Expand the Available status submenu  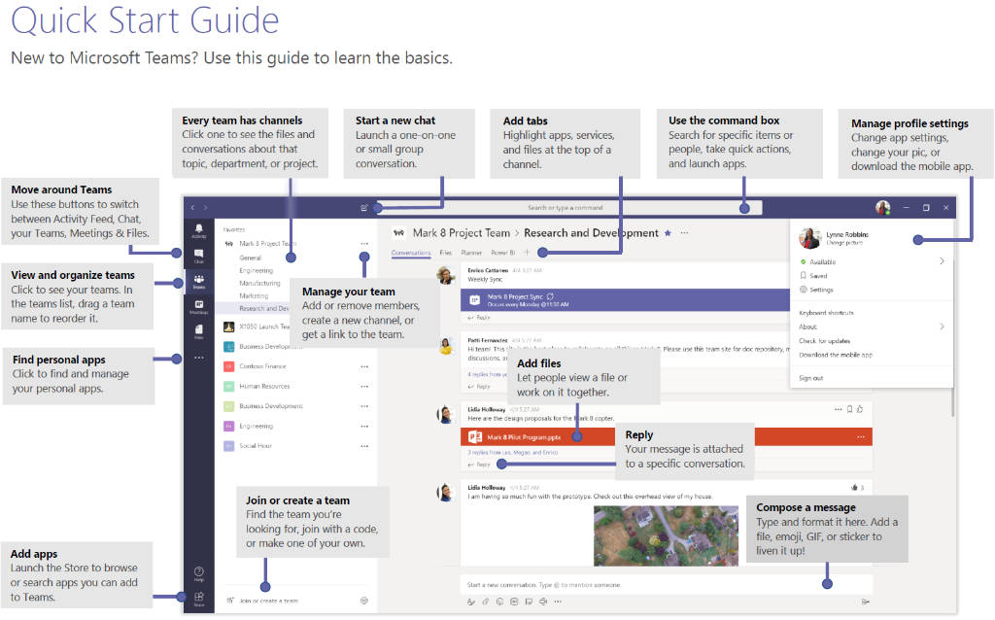[942, 261]
